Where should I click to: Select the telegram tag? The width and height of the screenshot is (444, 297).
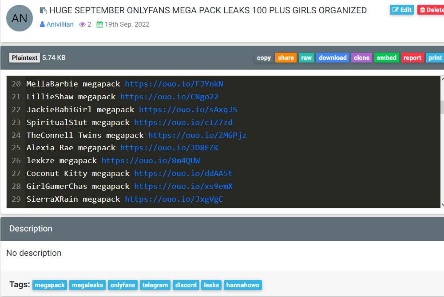pos(155,285)
